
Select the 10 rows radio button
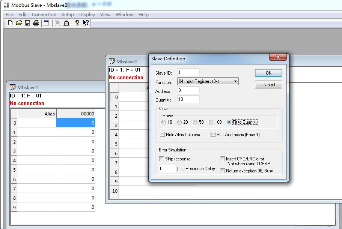tap(164, 122)
